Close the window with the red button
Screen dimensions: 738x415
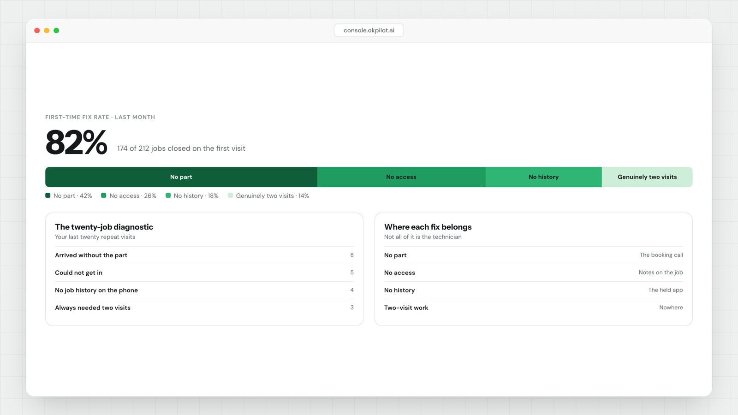[37, 30]
